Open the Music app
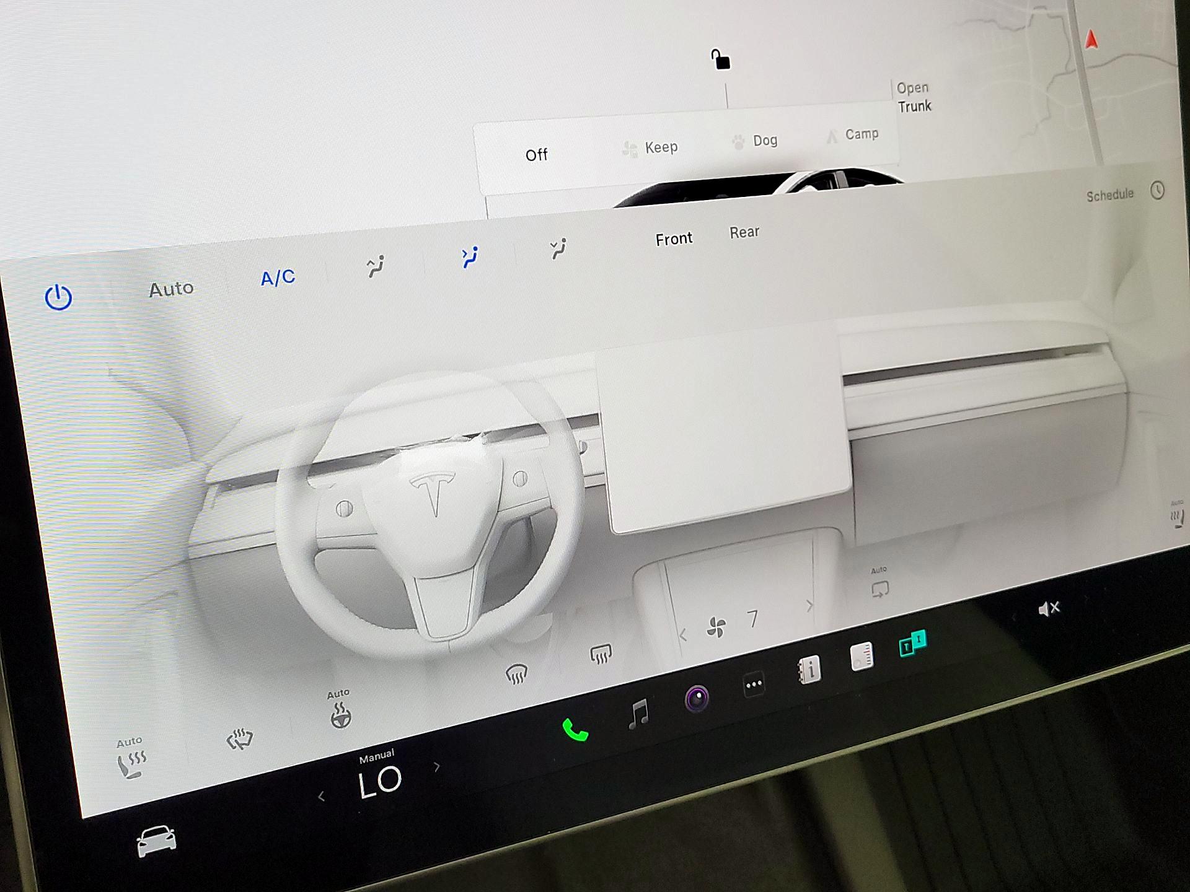This screenshot has width=1190, height=892. click(x=638, y=714)
